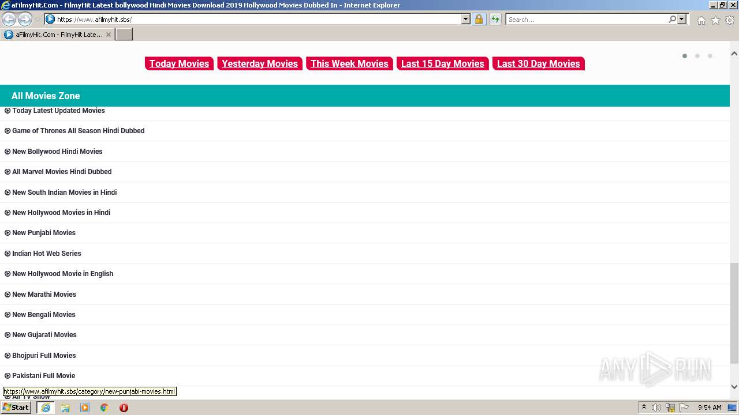Click the page icon in address bar

pyautogui.click(x=50, y=19)
